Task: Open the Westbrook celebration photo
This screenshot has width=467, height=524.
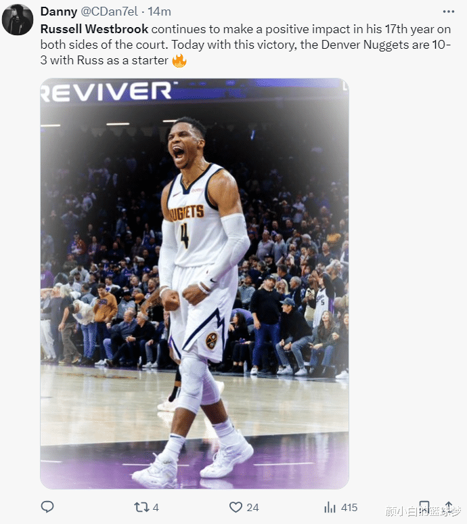Action: (x=194, y=284)
